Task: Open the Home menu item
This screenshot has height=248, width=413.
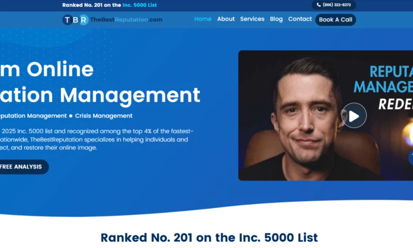Action: point(202,19)
